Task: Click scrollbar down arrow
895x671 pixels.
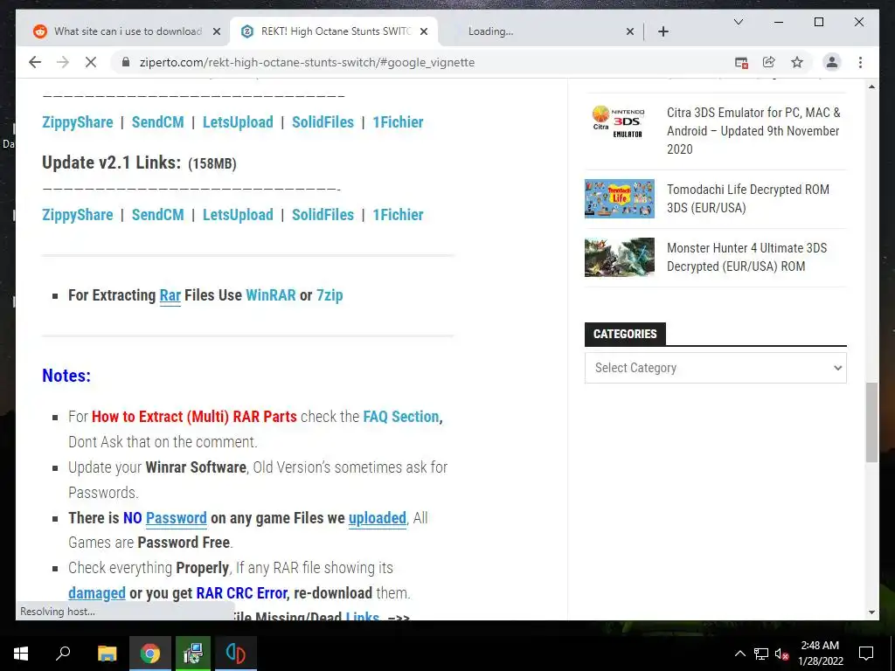Action: (871, 612)
